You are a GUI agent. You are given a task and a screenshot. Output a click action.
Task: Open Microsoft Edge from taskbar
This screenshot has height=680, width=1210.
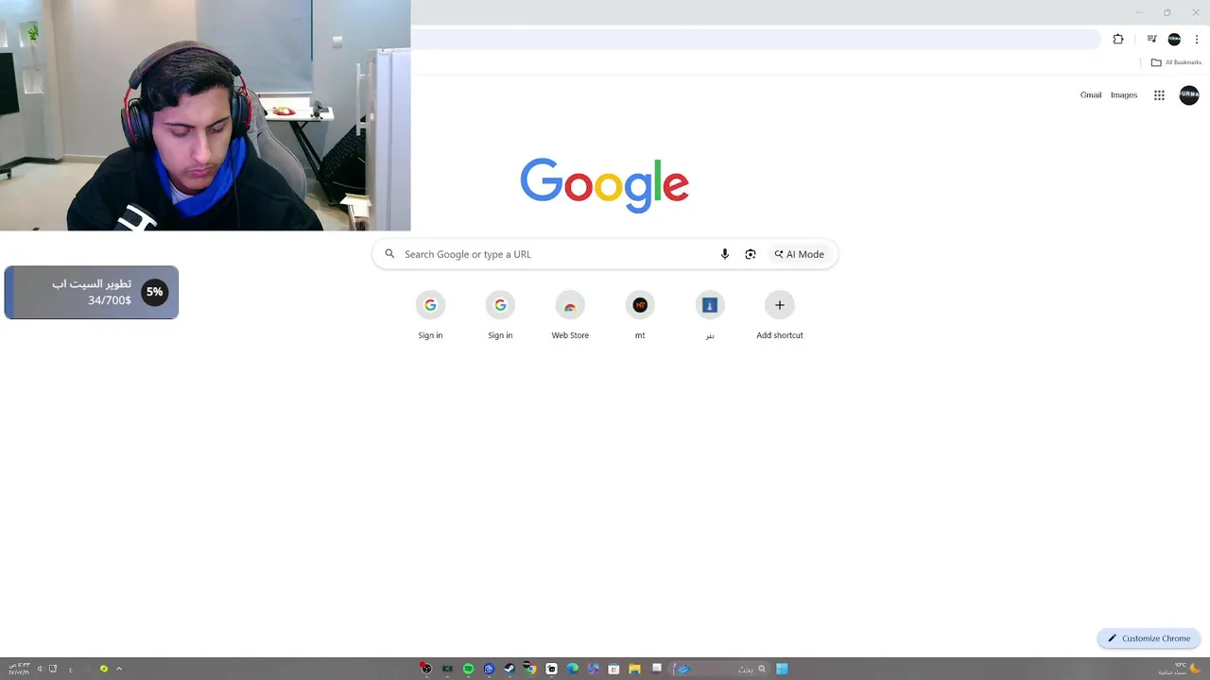572,669
